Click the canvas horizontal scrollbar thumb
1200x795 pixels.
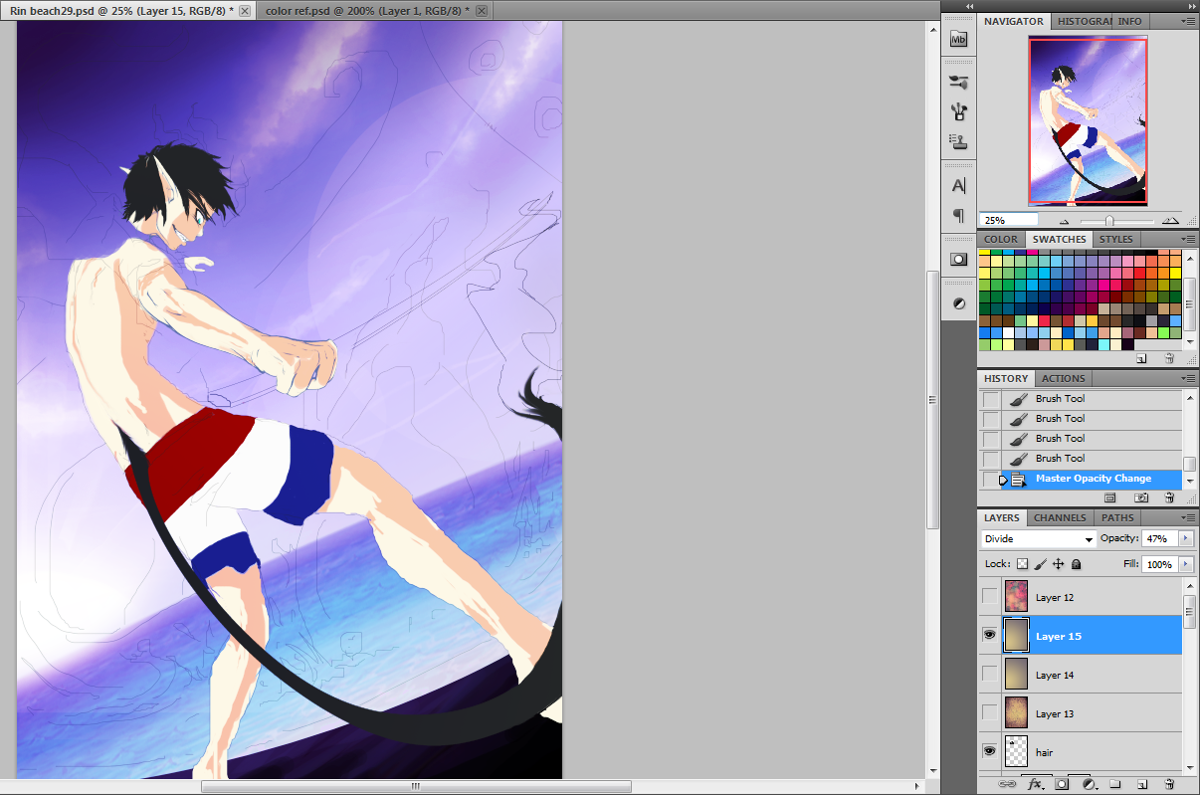(x=416, y=786)
